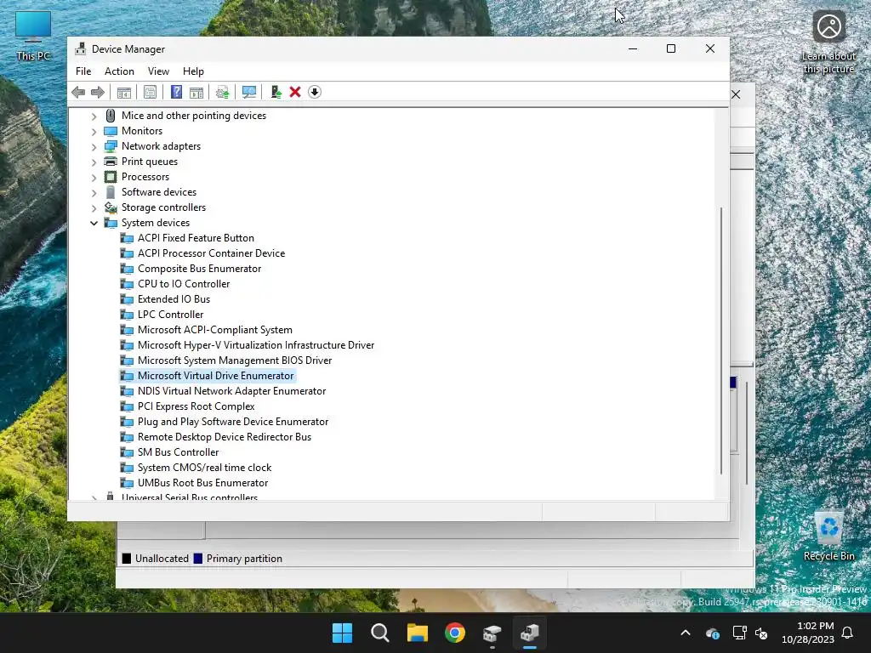Click the Forward arrow toolbar icon

98,92
